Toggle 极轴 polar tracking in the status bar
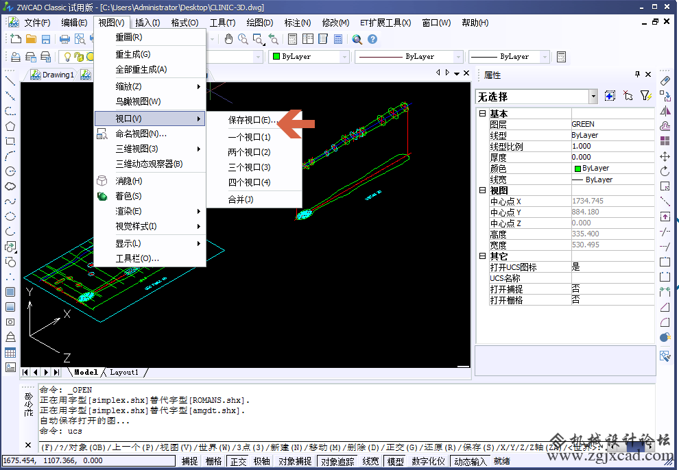 pos(262,461)
